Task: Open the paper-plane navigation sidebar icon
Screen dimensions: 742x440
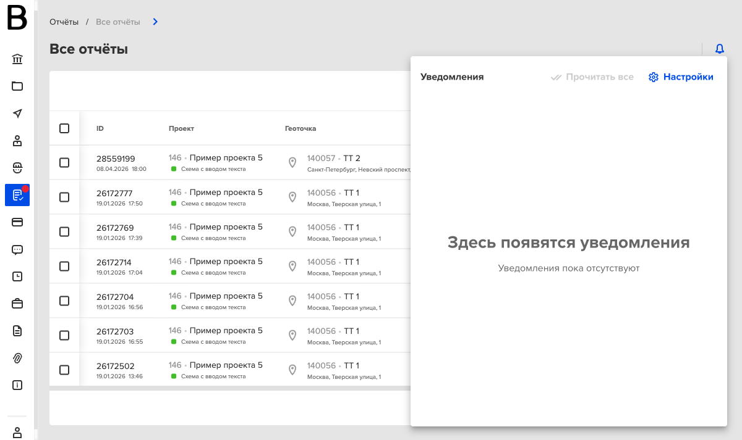Action: [17, 114]
